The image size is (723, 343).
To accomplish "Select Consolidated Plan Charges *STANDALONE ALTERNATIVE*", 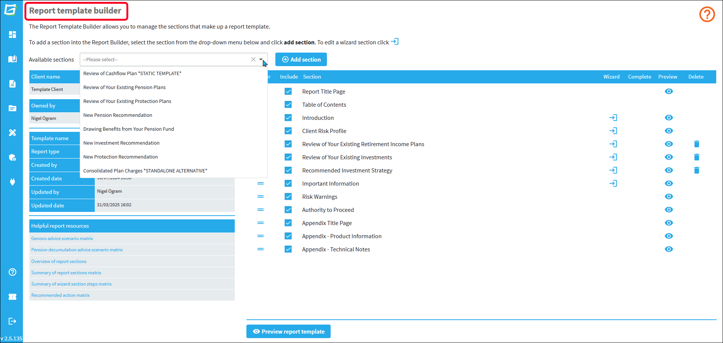I will (173, 171).
